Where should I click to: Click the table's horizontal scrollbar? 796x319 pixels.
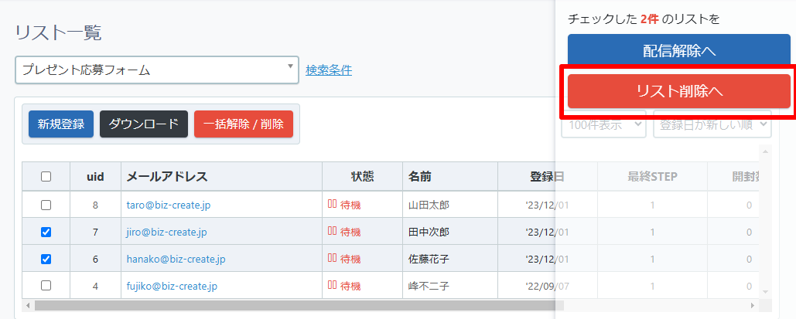point(294,306)
